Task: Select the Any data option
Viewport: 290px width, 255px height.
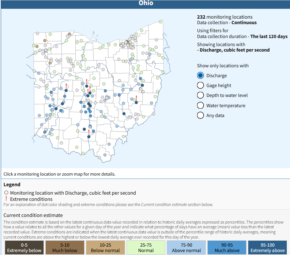Action: 200,115
